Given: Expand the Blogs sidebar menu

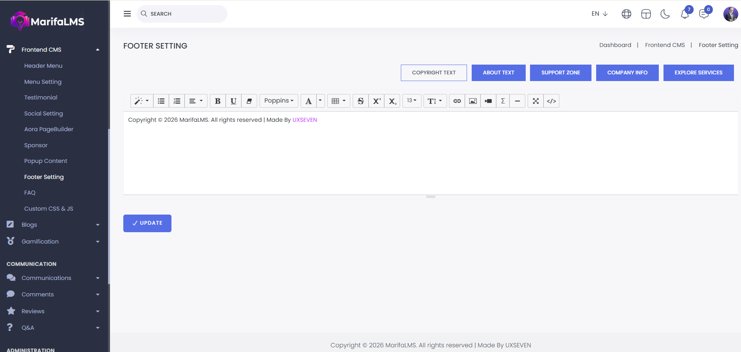Looking at the screenshot, I should click(53, 225).
